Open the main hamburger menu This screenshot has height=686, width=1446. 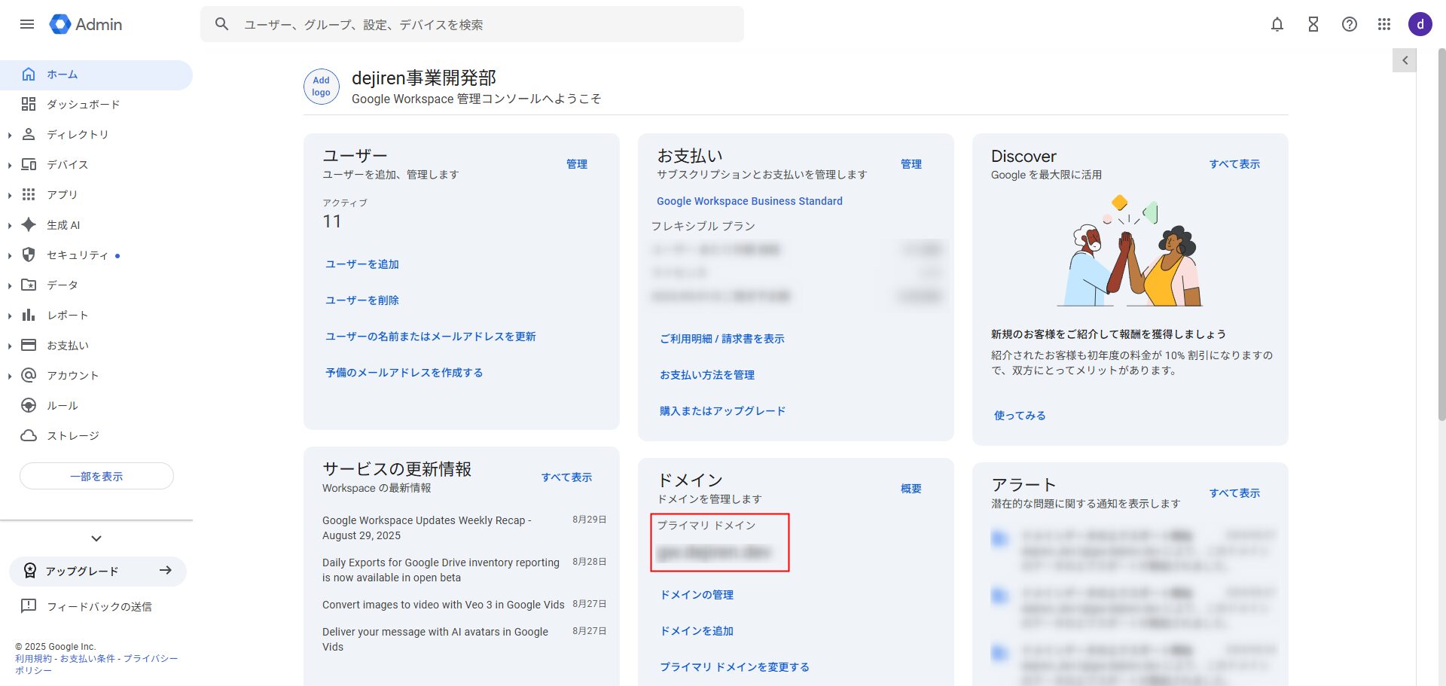[27, 24]
